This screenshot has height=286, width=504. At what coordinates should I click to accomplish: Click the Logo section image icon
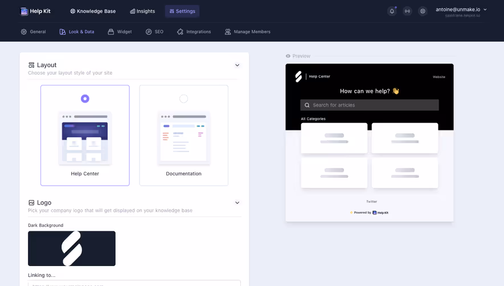tap(31, 203)
